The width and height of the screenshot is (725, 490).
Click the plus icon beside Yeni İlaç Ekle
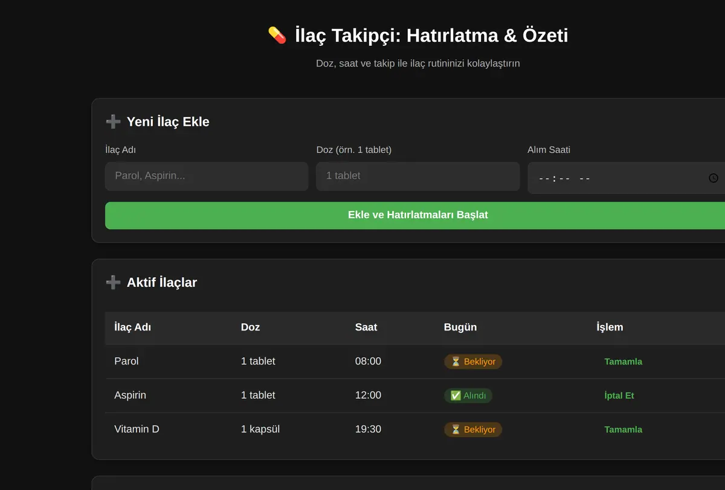[x=113, y=121]
